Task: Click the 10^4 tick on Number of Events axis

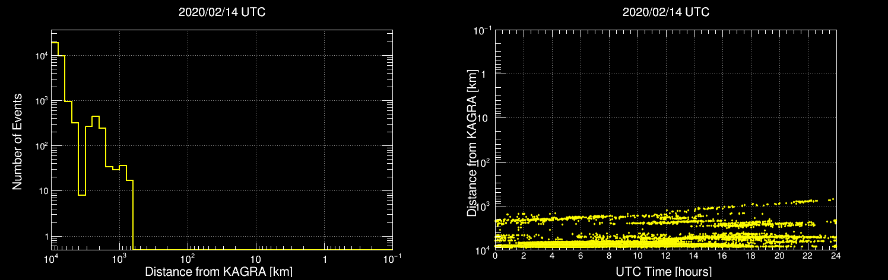Action: click(40, 55)
